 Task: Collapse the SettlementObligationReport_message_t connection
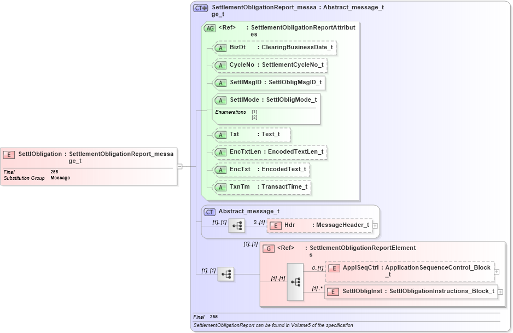point(179,167)
